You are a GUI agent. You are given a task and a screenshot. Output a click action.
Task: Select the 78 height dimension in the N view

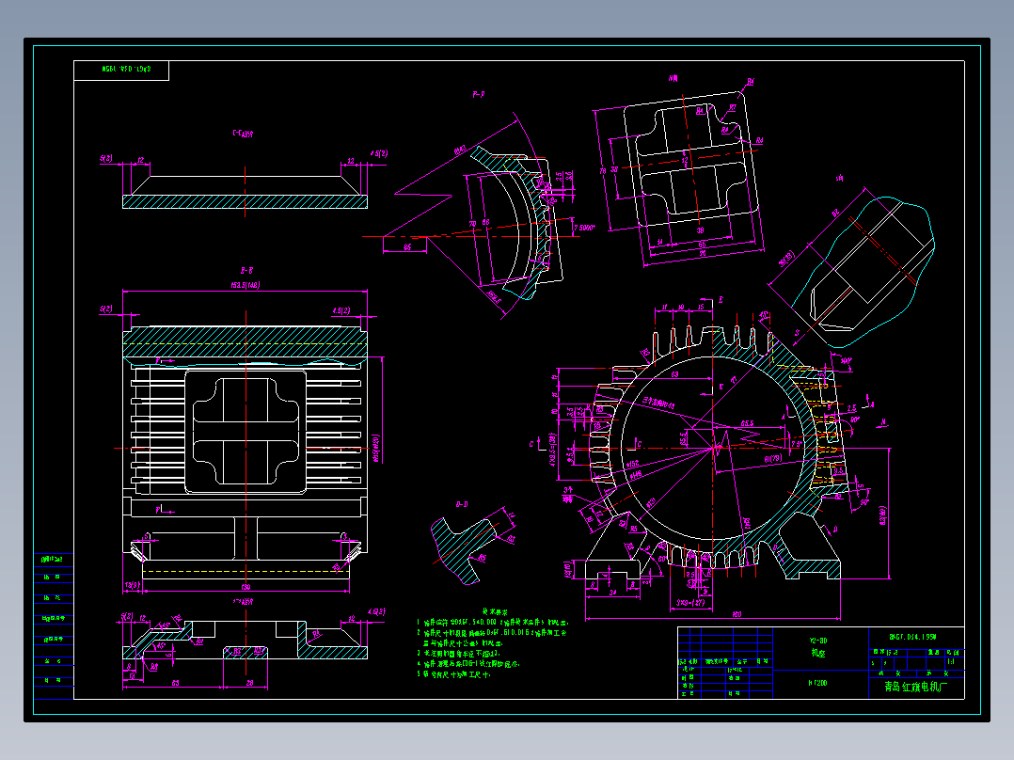tap(603, 171)
